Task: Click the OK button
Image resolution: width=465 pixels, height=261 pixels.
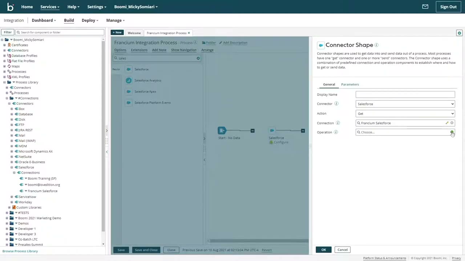Action: (324, 250)
